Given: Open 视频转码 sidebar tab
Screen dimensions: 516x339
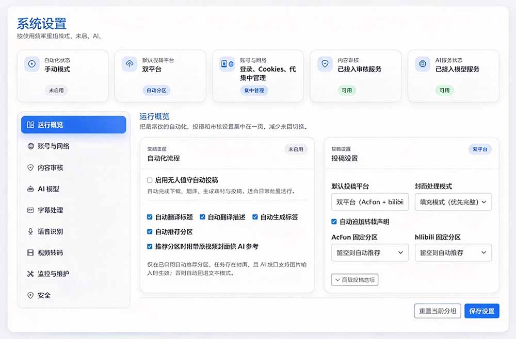Looking at the screenshot, I should tap(74, 252).
